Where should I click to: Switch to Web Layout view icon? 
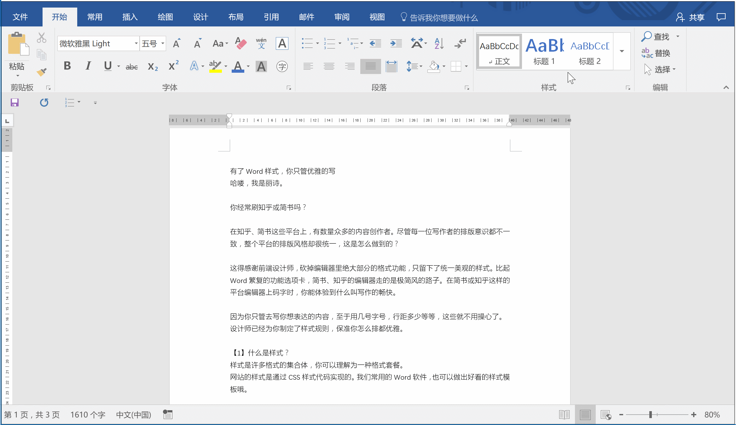(606, 415)
